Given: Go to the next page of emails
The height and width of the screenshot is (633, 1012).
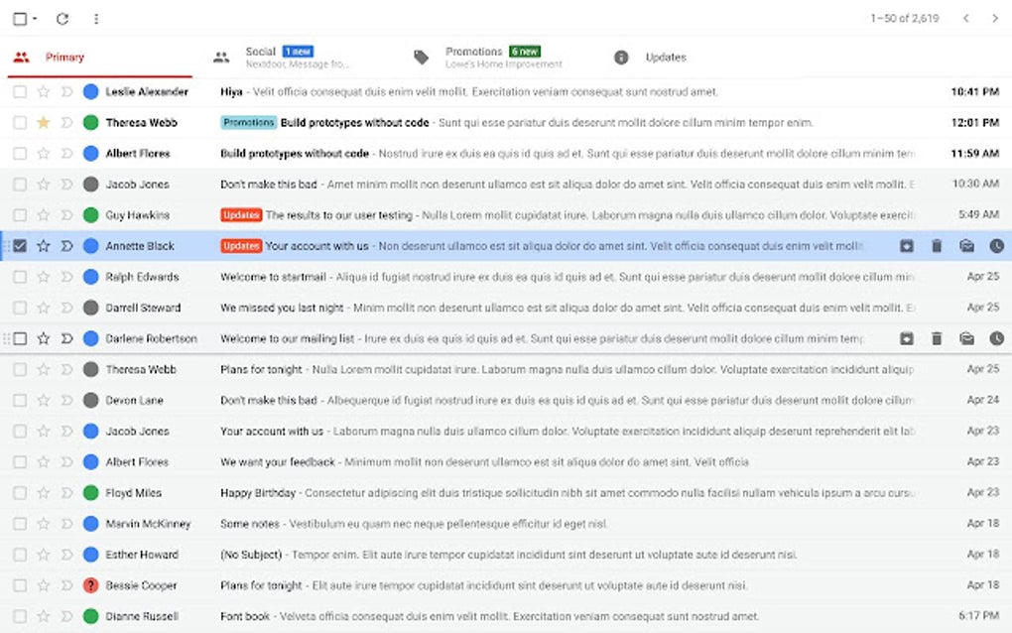Looking at the screenshot, I should [995, 18].
